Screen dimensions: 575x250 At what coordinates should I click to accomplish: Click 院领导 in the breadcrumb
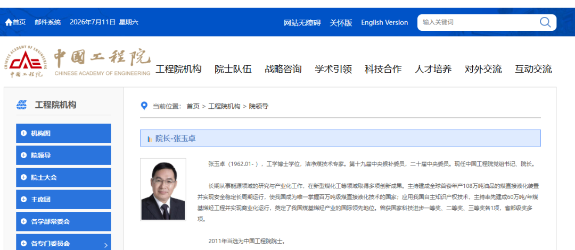(x=259, y=106)
